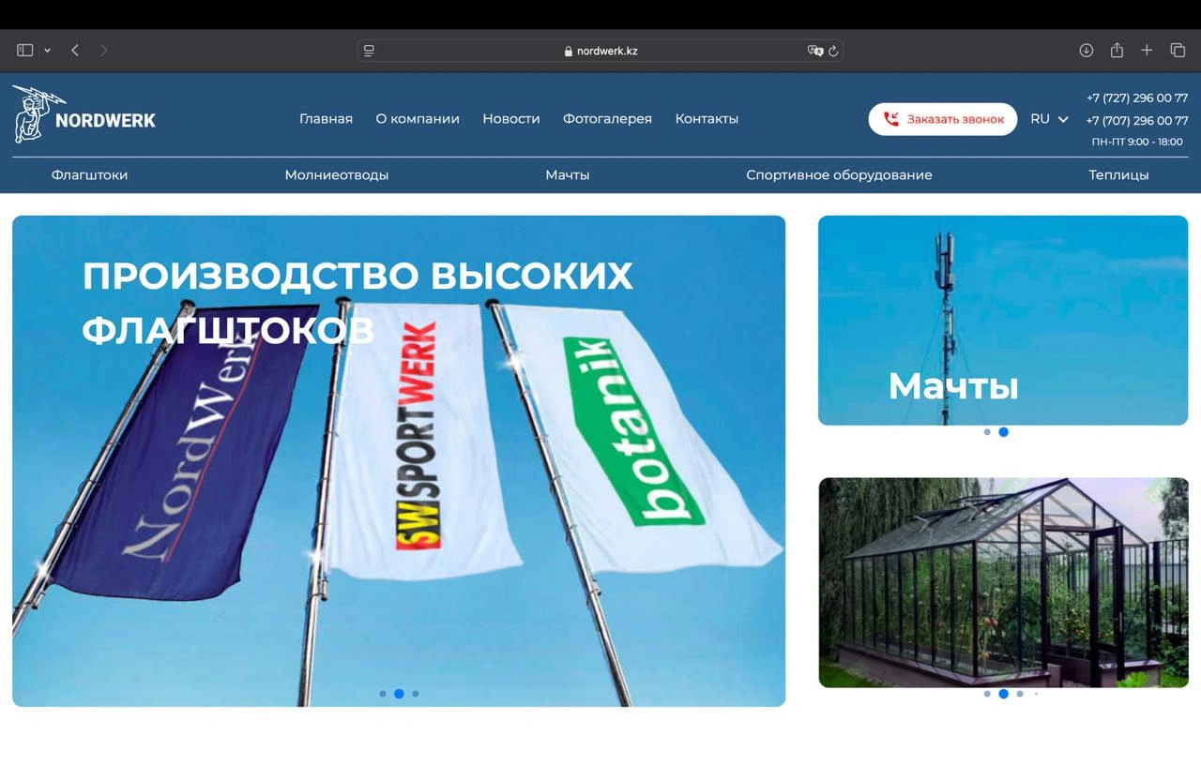1201x780 pixels.
Task: Call the +7 (707) 296 00 77 number
Action: click(1137, 121)
